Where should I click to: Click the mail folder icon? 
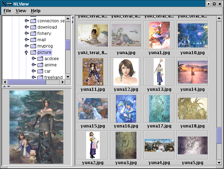coord(33,40)
